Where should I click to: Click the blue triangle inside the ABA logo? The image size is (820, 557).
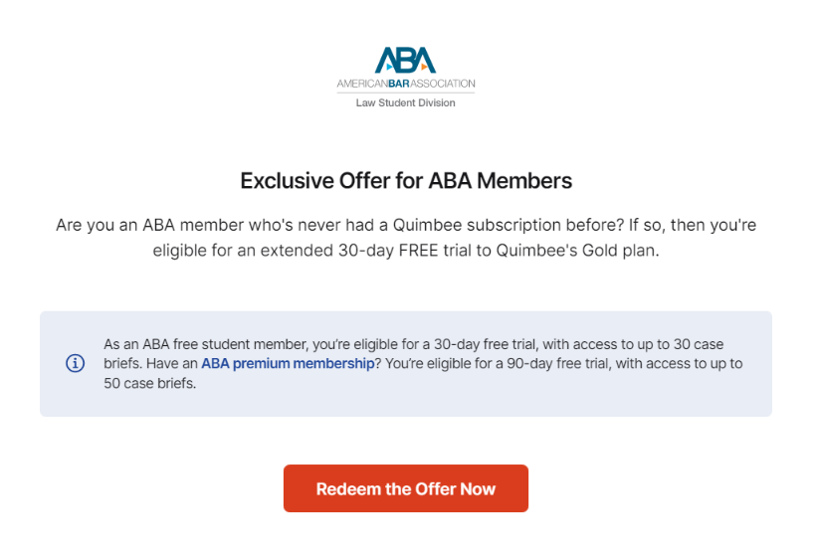click(x=390, y=67)
